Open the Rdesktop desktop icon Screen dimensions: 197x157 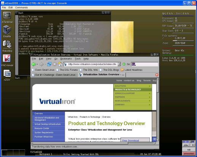coord(7,44)
